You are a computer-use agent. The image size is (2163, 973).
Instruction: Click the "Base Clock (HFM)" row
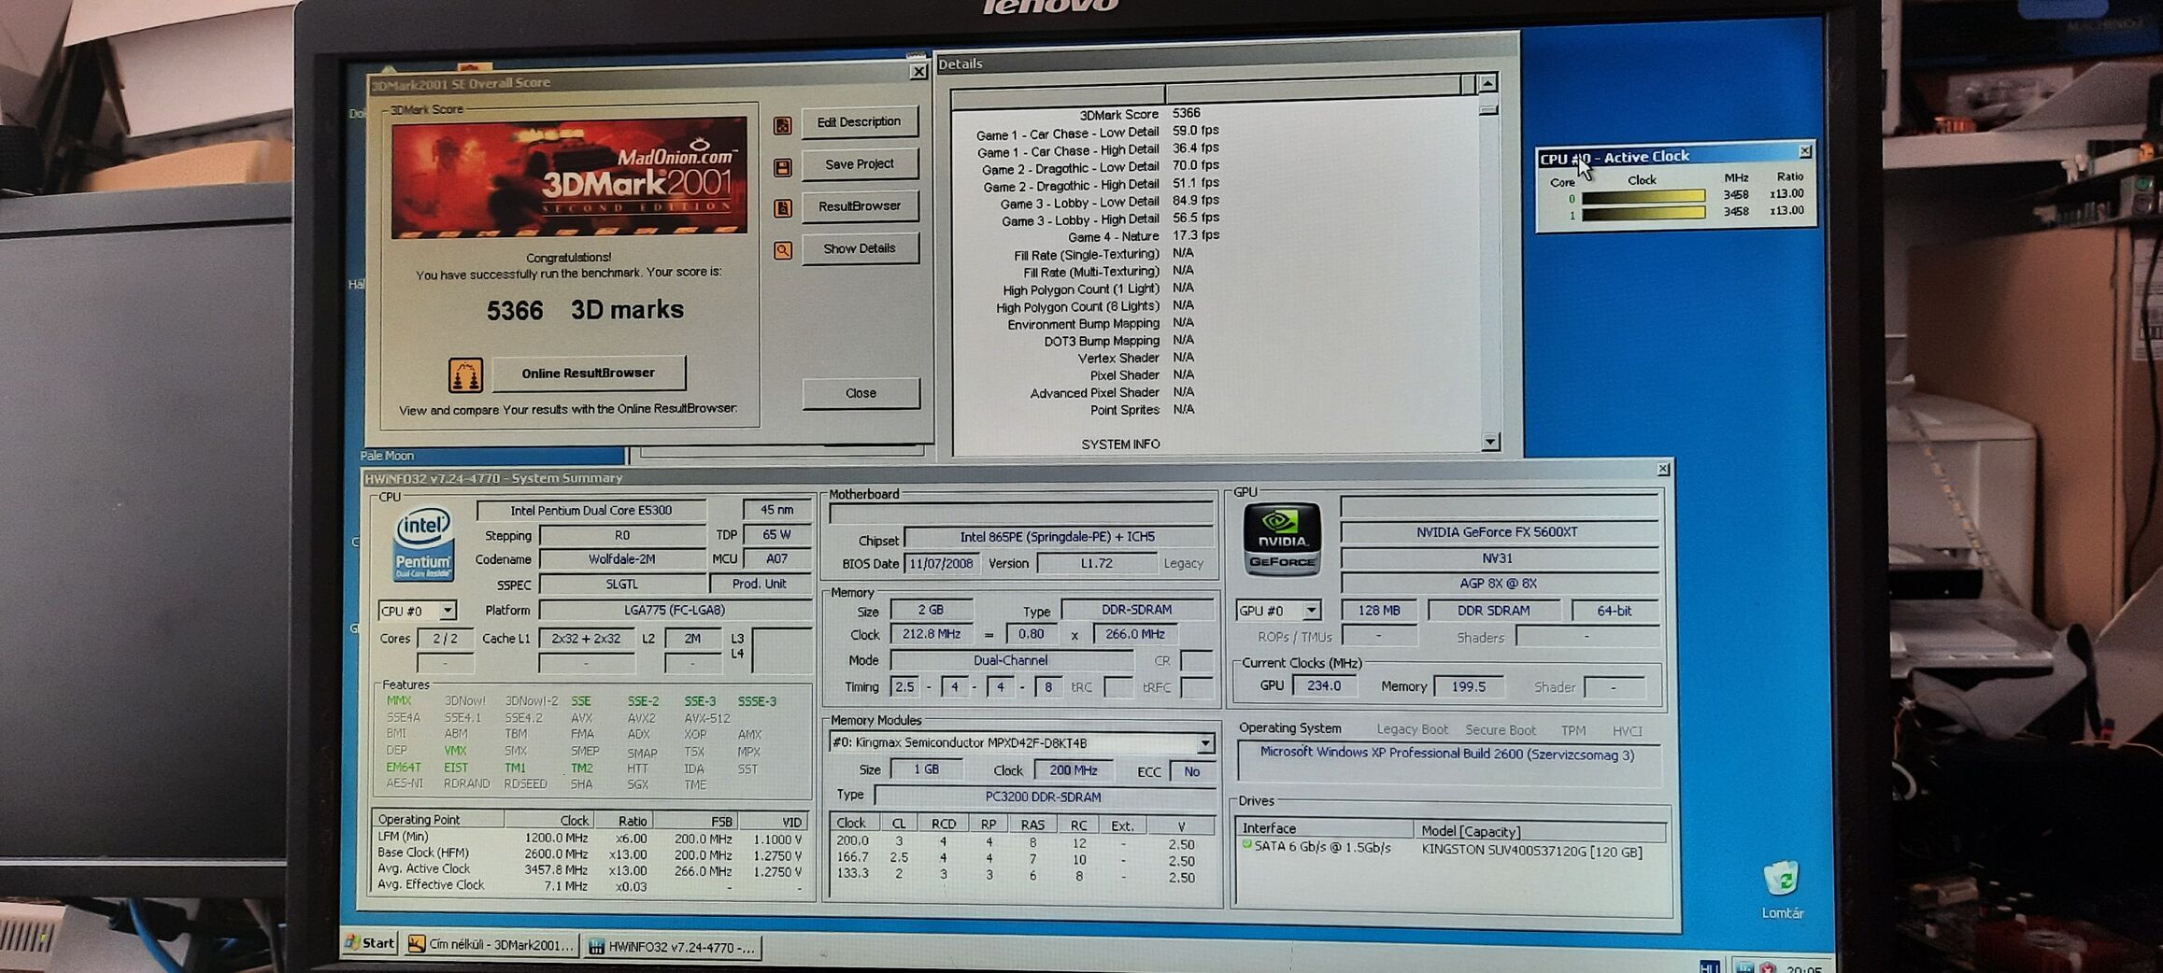pos(590,854)
